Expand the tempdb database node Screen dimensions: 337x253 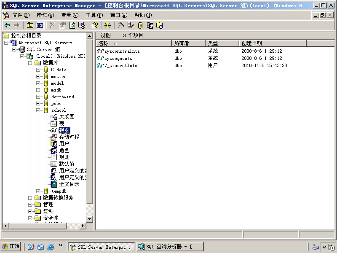pyautogui.click(x=38, y=191)
